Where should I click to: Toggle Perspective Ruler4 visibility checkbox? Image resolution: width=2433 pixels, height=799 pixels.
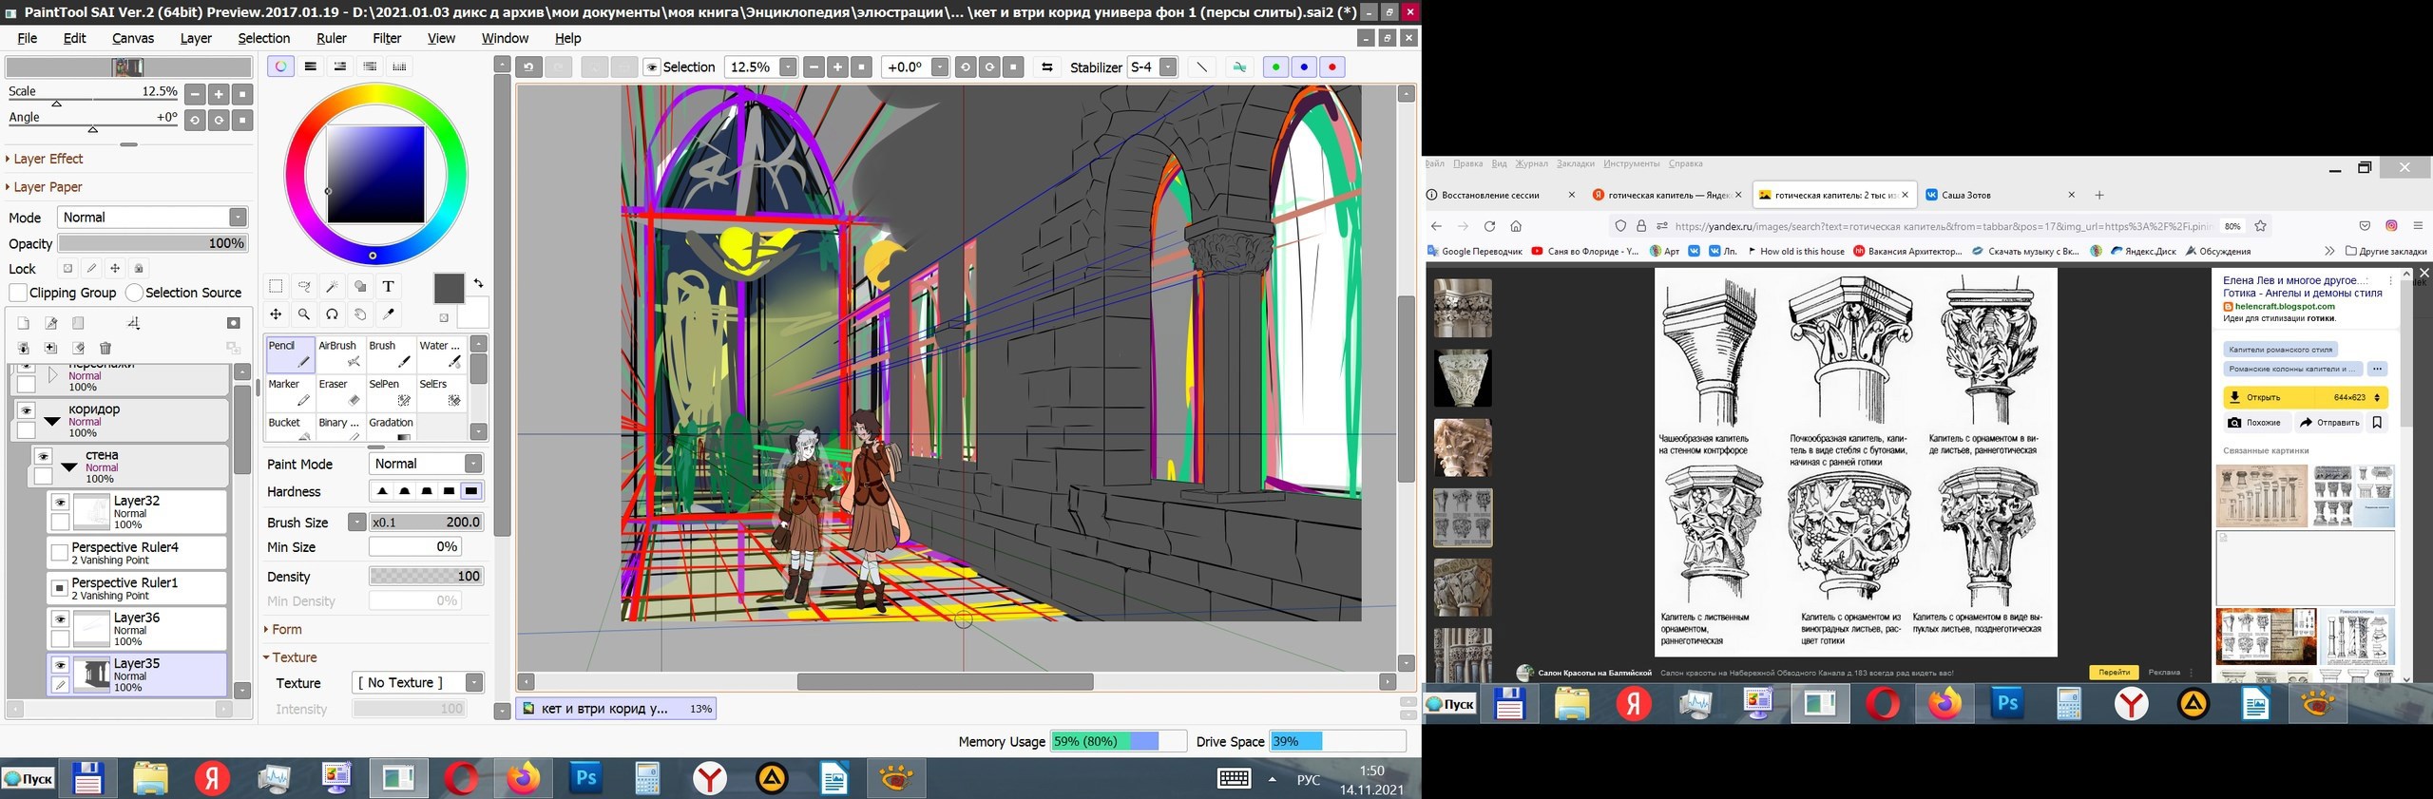[x=59, y=553]
